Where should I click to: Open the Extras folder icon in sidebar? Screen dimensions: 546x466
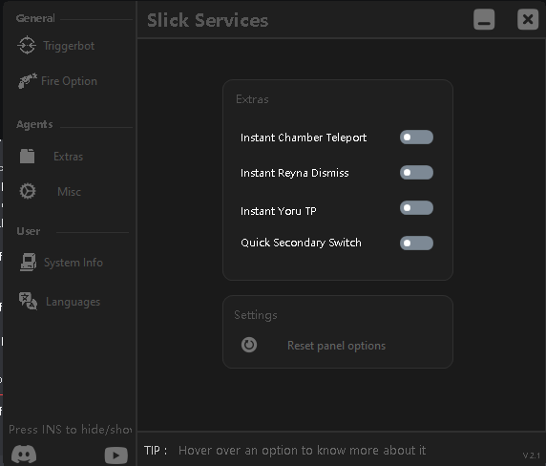(x=27, y=156)
